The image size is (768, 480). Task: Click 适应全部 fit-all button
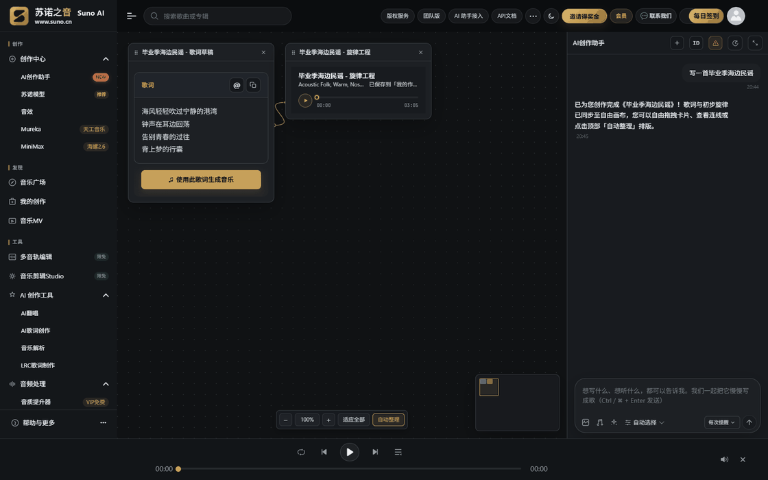tap(354, 420)
